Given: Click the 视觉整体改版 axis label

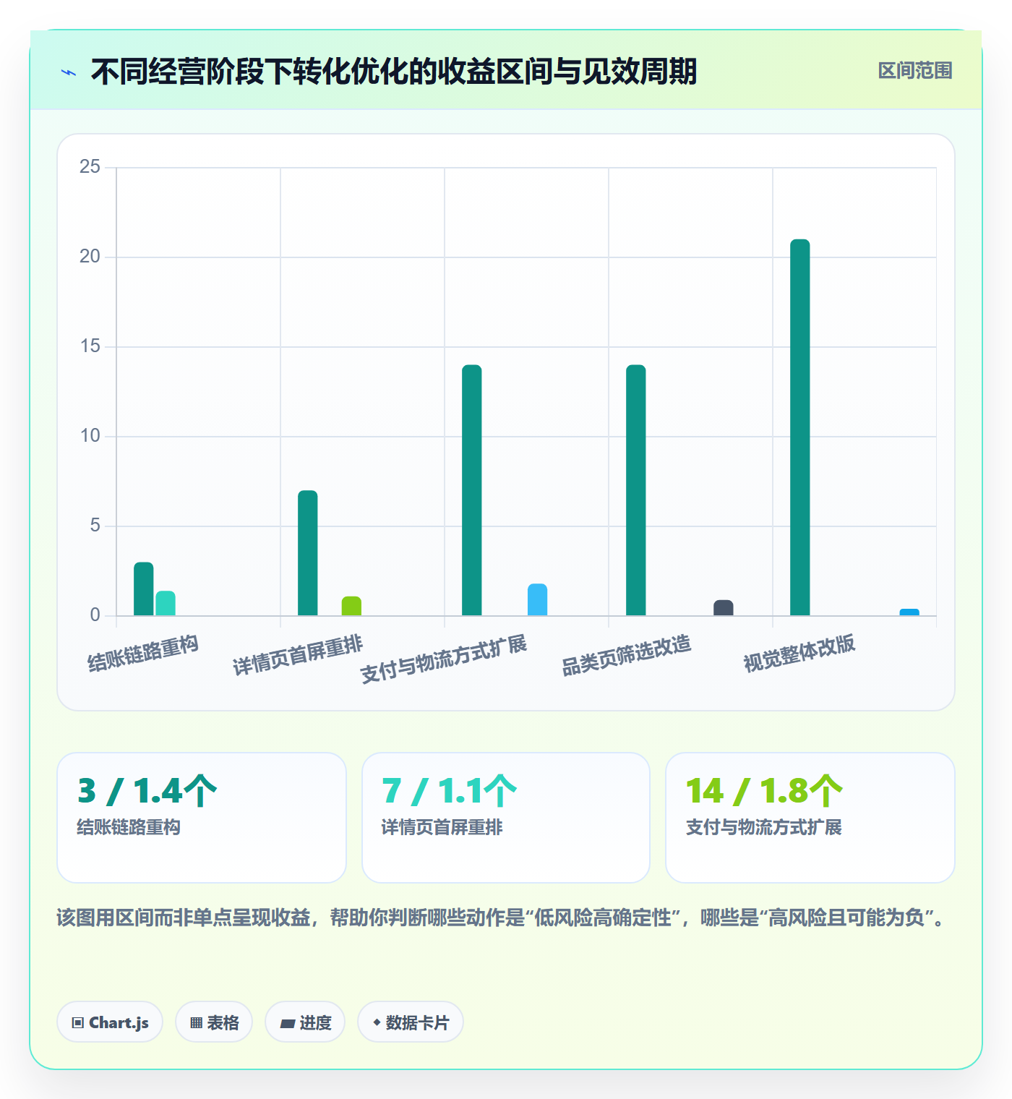Looking at the screenshot, I should click(x=799, y=653).
